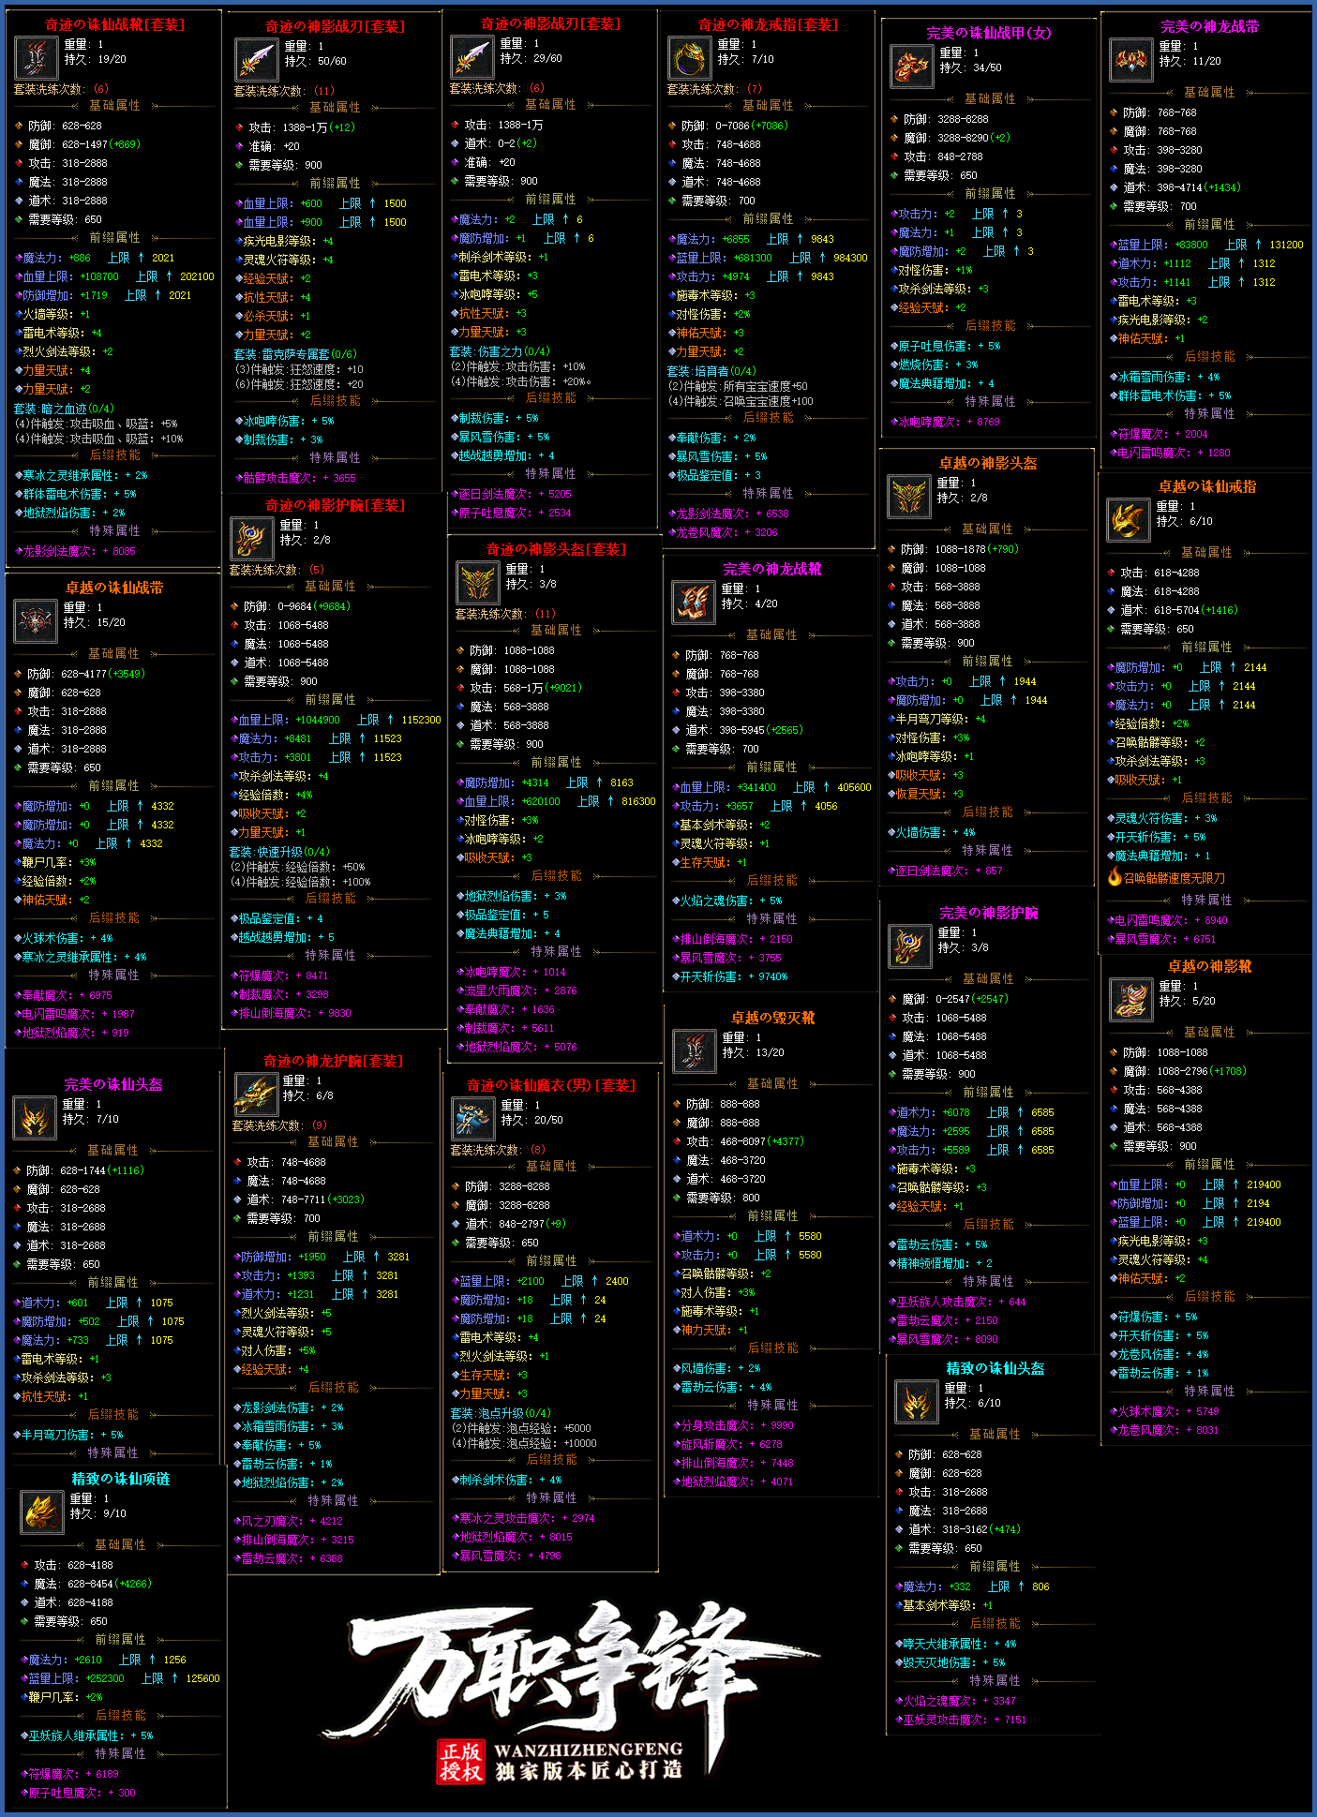
Task: Click the 完美の诛仙头盔 title text
Action: coord(113,1083)
